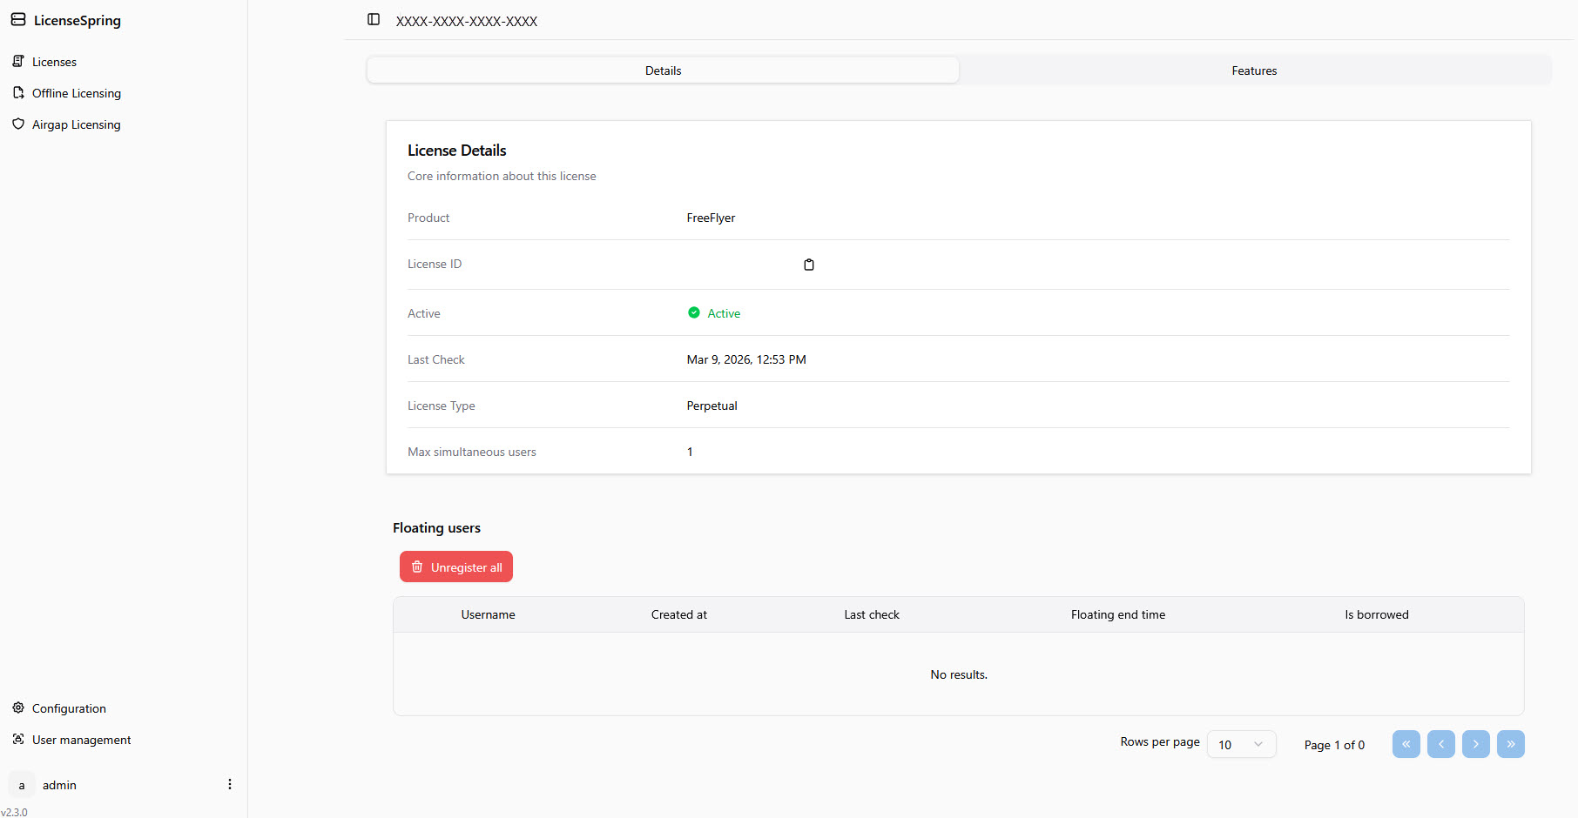
Task: Click the admin user avatar
Action: click(22, 785)
